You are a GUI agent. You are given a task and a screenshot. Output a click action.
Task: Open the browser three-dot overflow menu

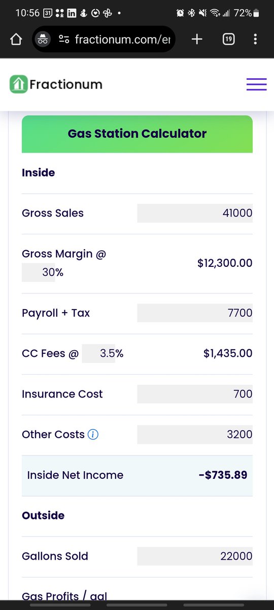point(255,39)
